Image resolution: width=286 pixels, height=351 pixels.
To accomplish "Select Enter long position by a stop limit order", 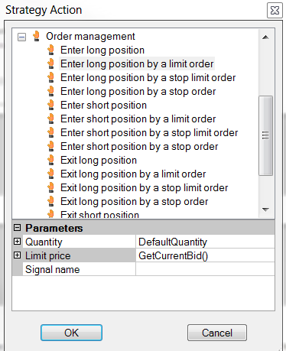I will coord(148,78).
